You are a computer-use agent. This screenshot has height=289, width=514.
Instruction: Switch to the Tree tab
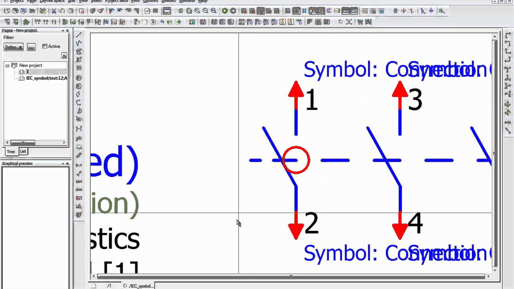(10, 152)
